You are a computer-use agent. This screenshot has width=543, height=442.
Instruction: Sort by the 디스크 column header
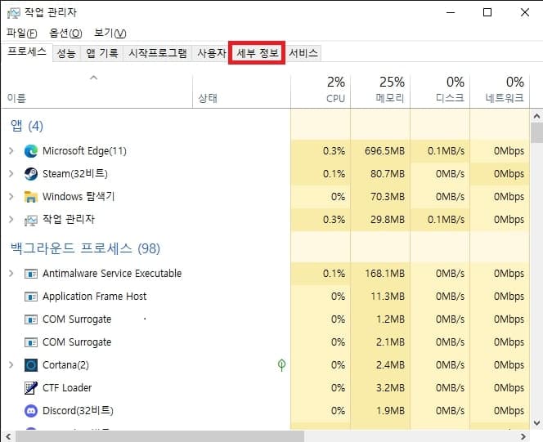point(440,92)
